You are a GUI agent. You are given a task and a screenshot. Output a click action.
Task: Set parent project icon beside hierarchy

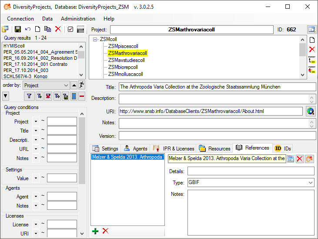(x=312, y=60)
